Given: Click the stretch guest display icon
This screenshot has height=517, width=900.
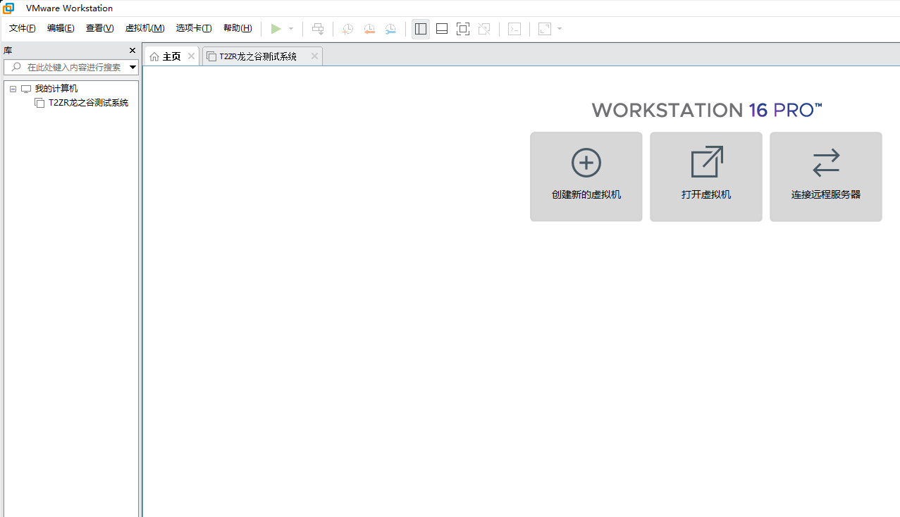Looking at the screenshot, I should (x=545, y=29).
